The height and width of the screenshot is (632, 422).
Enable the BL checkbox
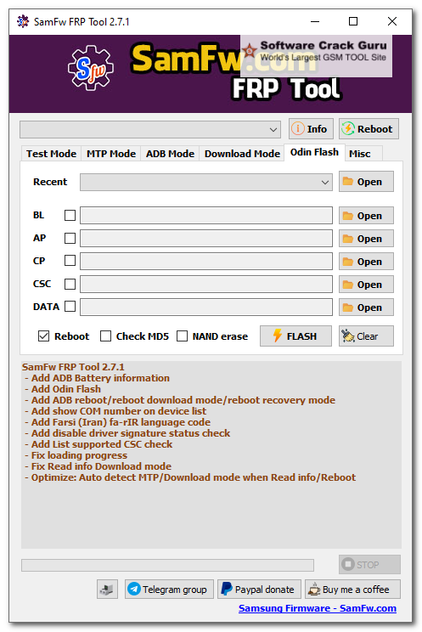[70, 215]
